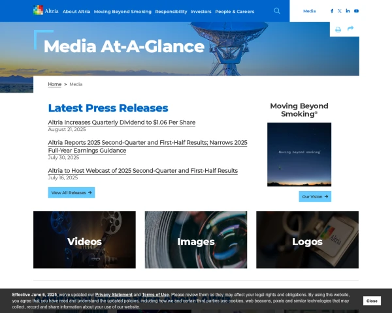This screenshot has width=392, height=313.
Task: Click the 'July 16, 2025' date text
Action: [x=63, y=178]
